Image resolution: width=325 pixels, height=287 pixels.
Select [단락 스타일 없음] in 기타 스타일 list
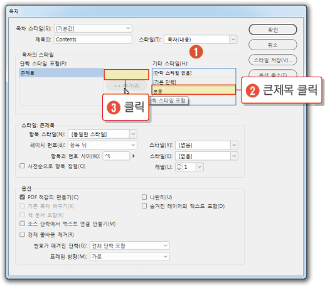tap(194, 73)
